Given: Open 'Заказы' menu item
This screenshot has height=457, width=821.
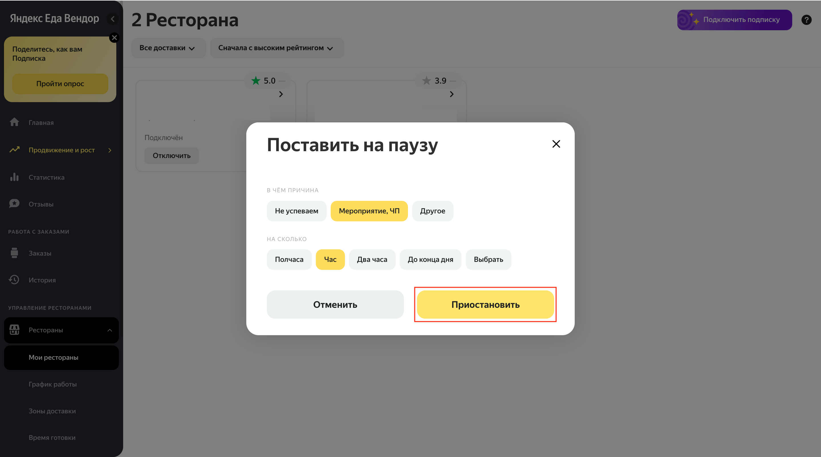Looking at the screenshot, I should pyautogui.click(x=40, y=253).
